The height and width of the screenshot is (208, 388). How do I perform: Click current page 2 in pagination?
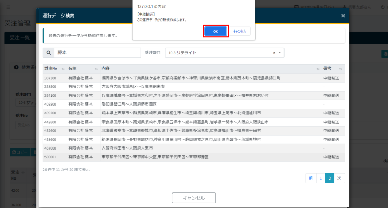point(330,177)
